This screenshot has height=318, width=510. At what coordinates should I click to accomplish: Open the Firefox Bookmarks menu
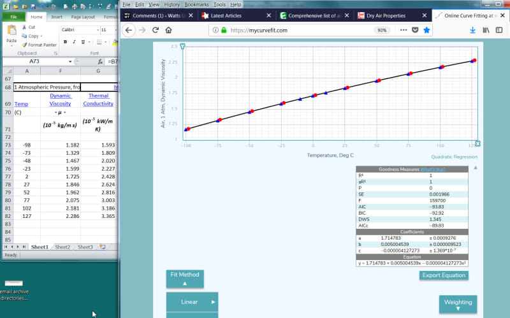pos(196,4)
